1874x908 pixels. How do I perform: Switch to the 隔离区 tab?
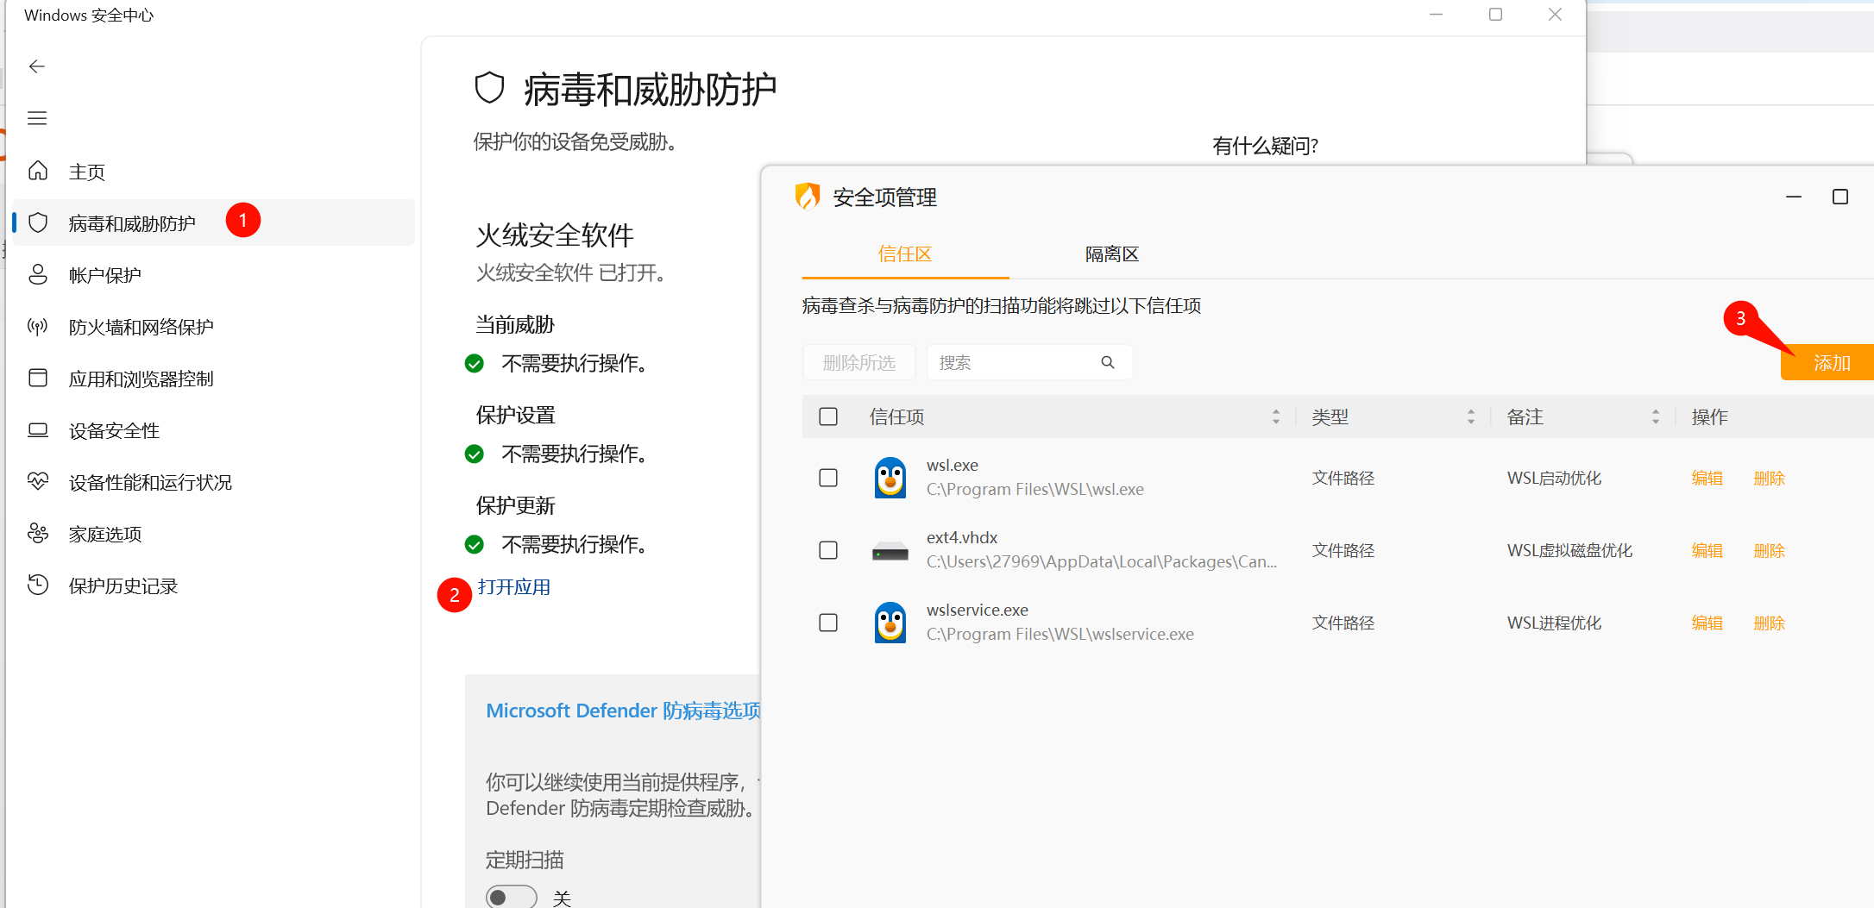click(x=1112, y=254)
